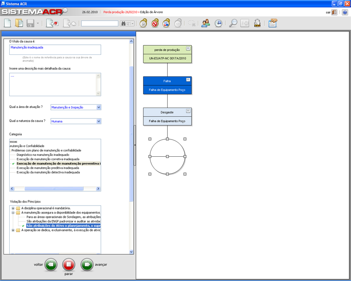
Task: Collapse A manutenção assegura a disponibilidade node
Action: click(13, 213)
